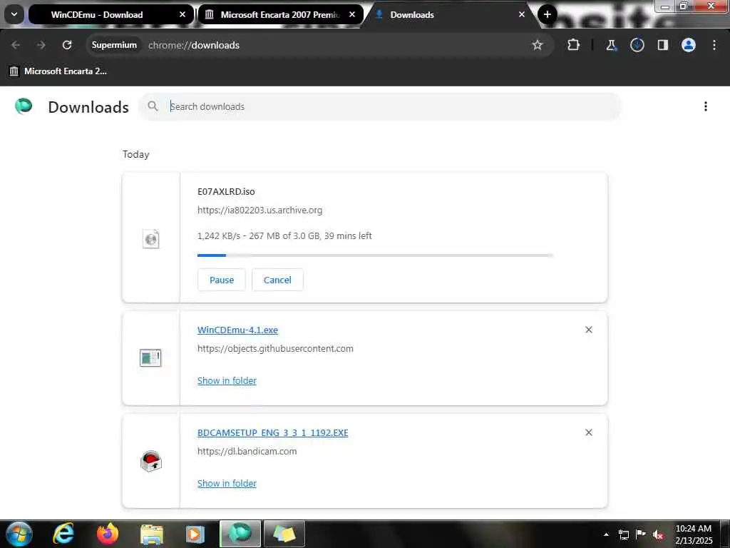
Task: Click the E07AXLRD.iso file name
Action: click(226, 191)
